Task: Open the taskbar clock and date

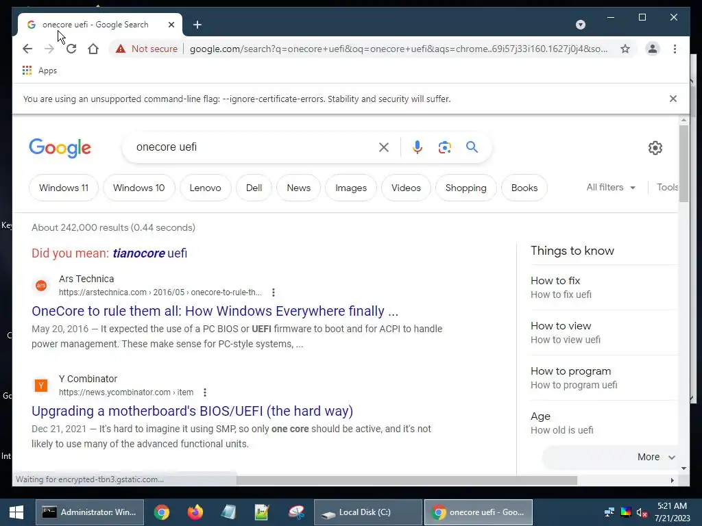Action: (672, 512)
